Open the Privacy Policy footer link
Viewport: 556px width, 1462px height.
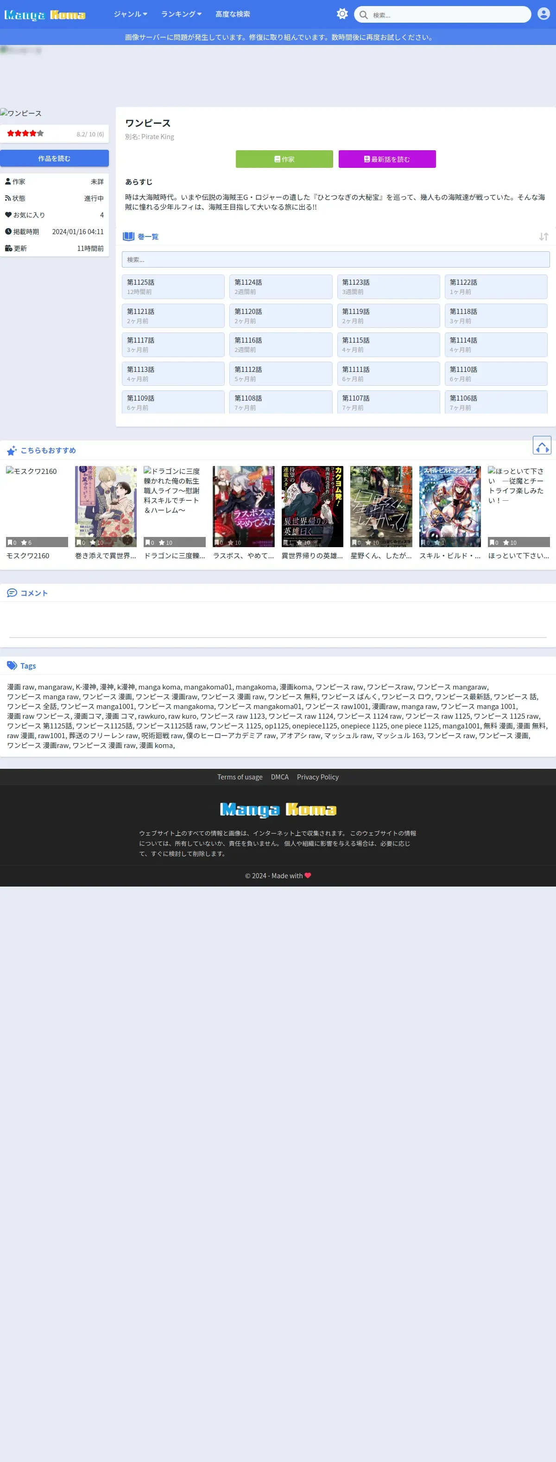click(x=318, y=777)
